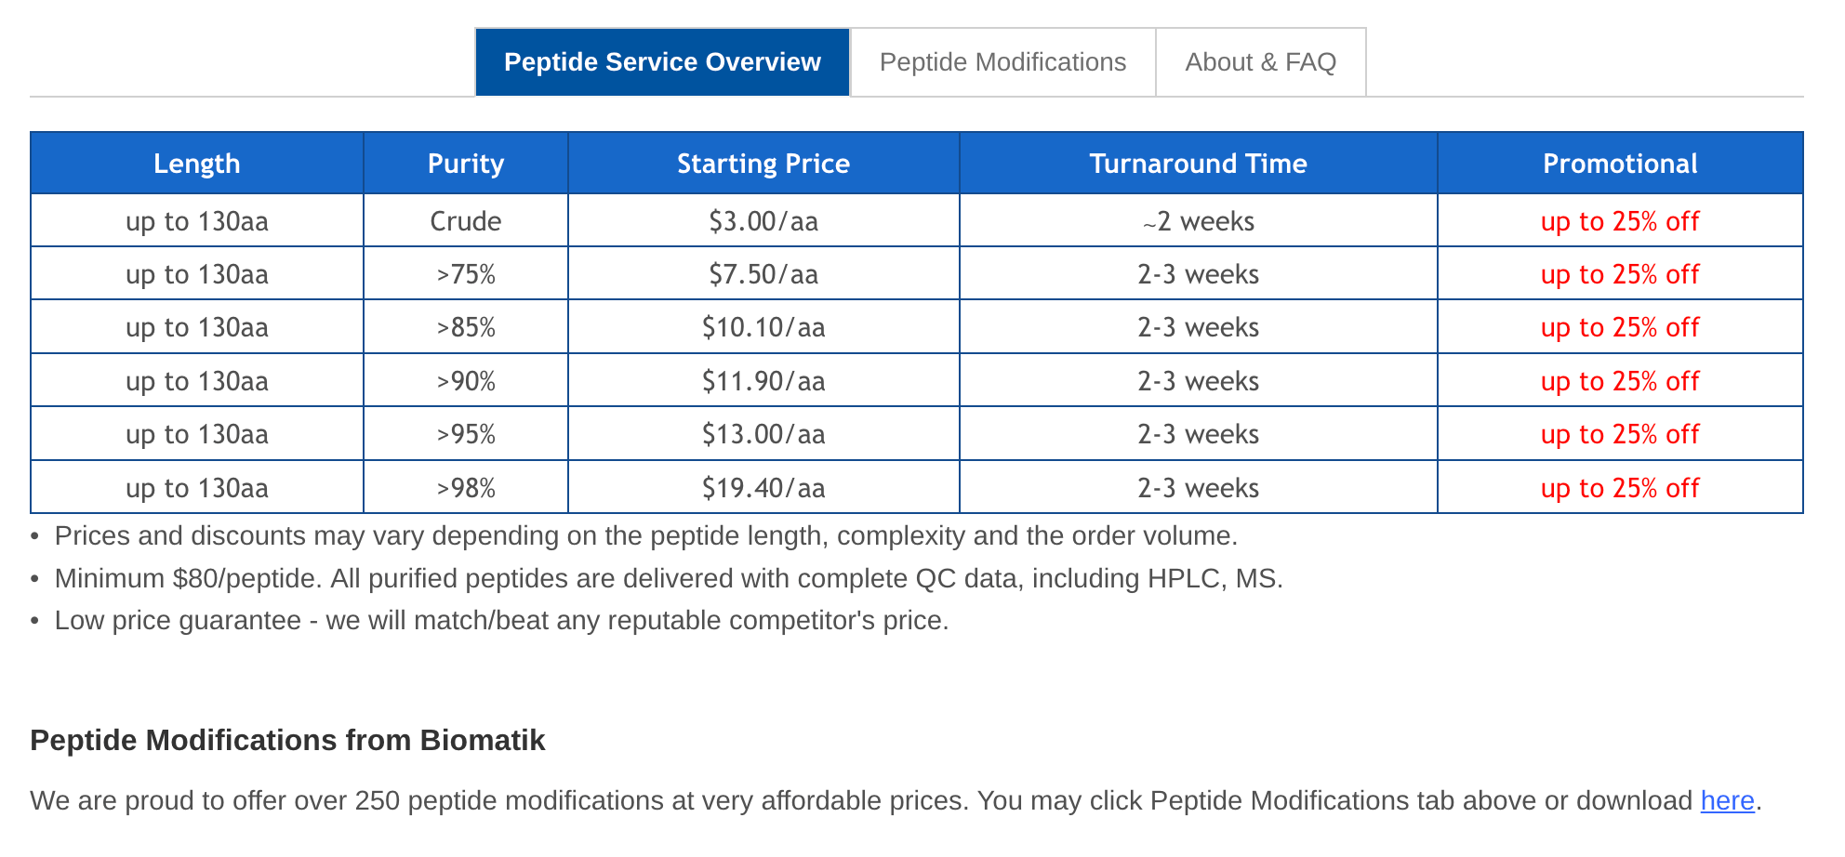The image size is (1845, 857).
Task: Open the Peptide Modifications tab
Action: pyautogui.click(x=1002, y=62)
